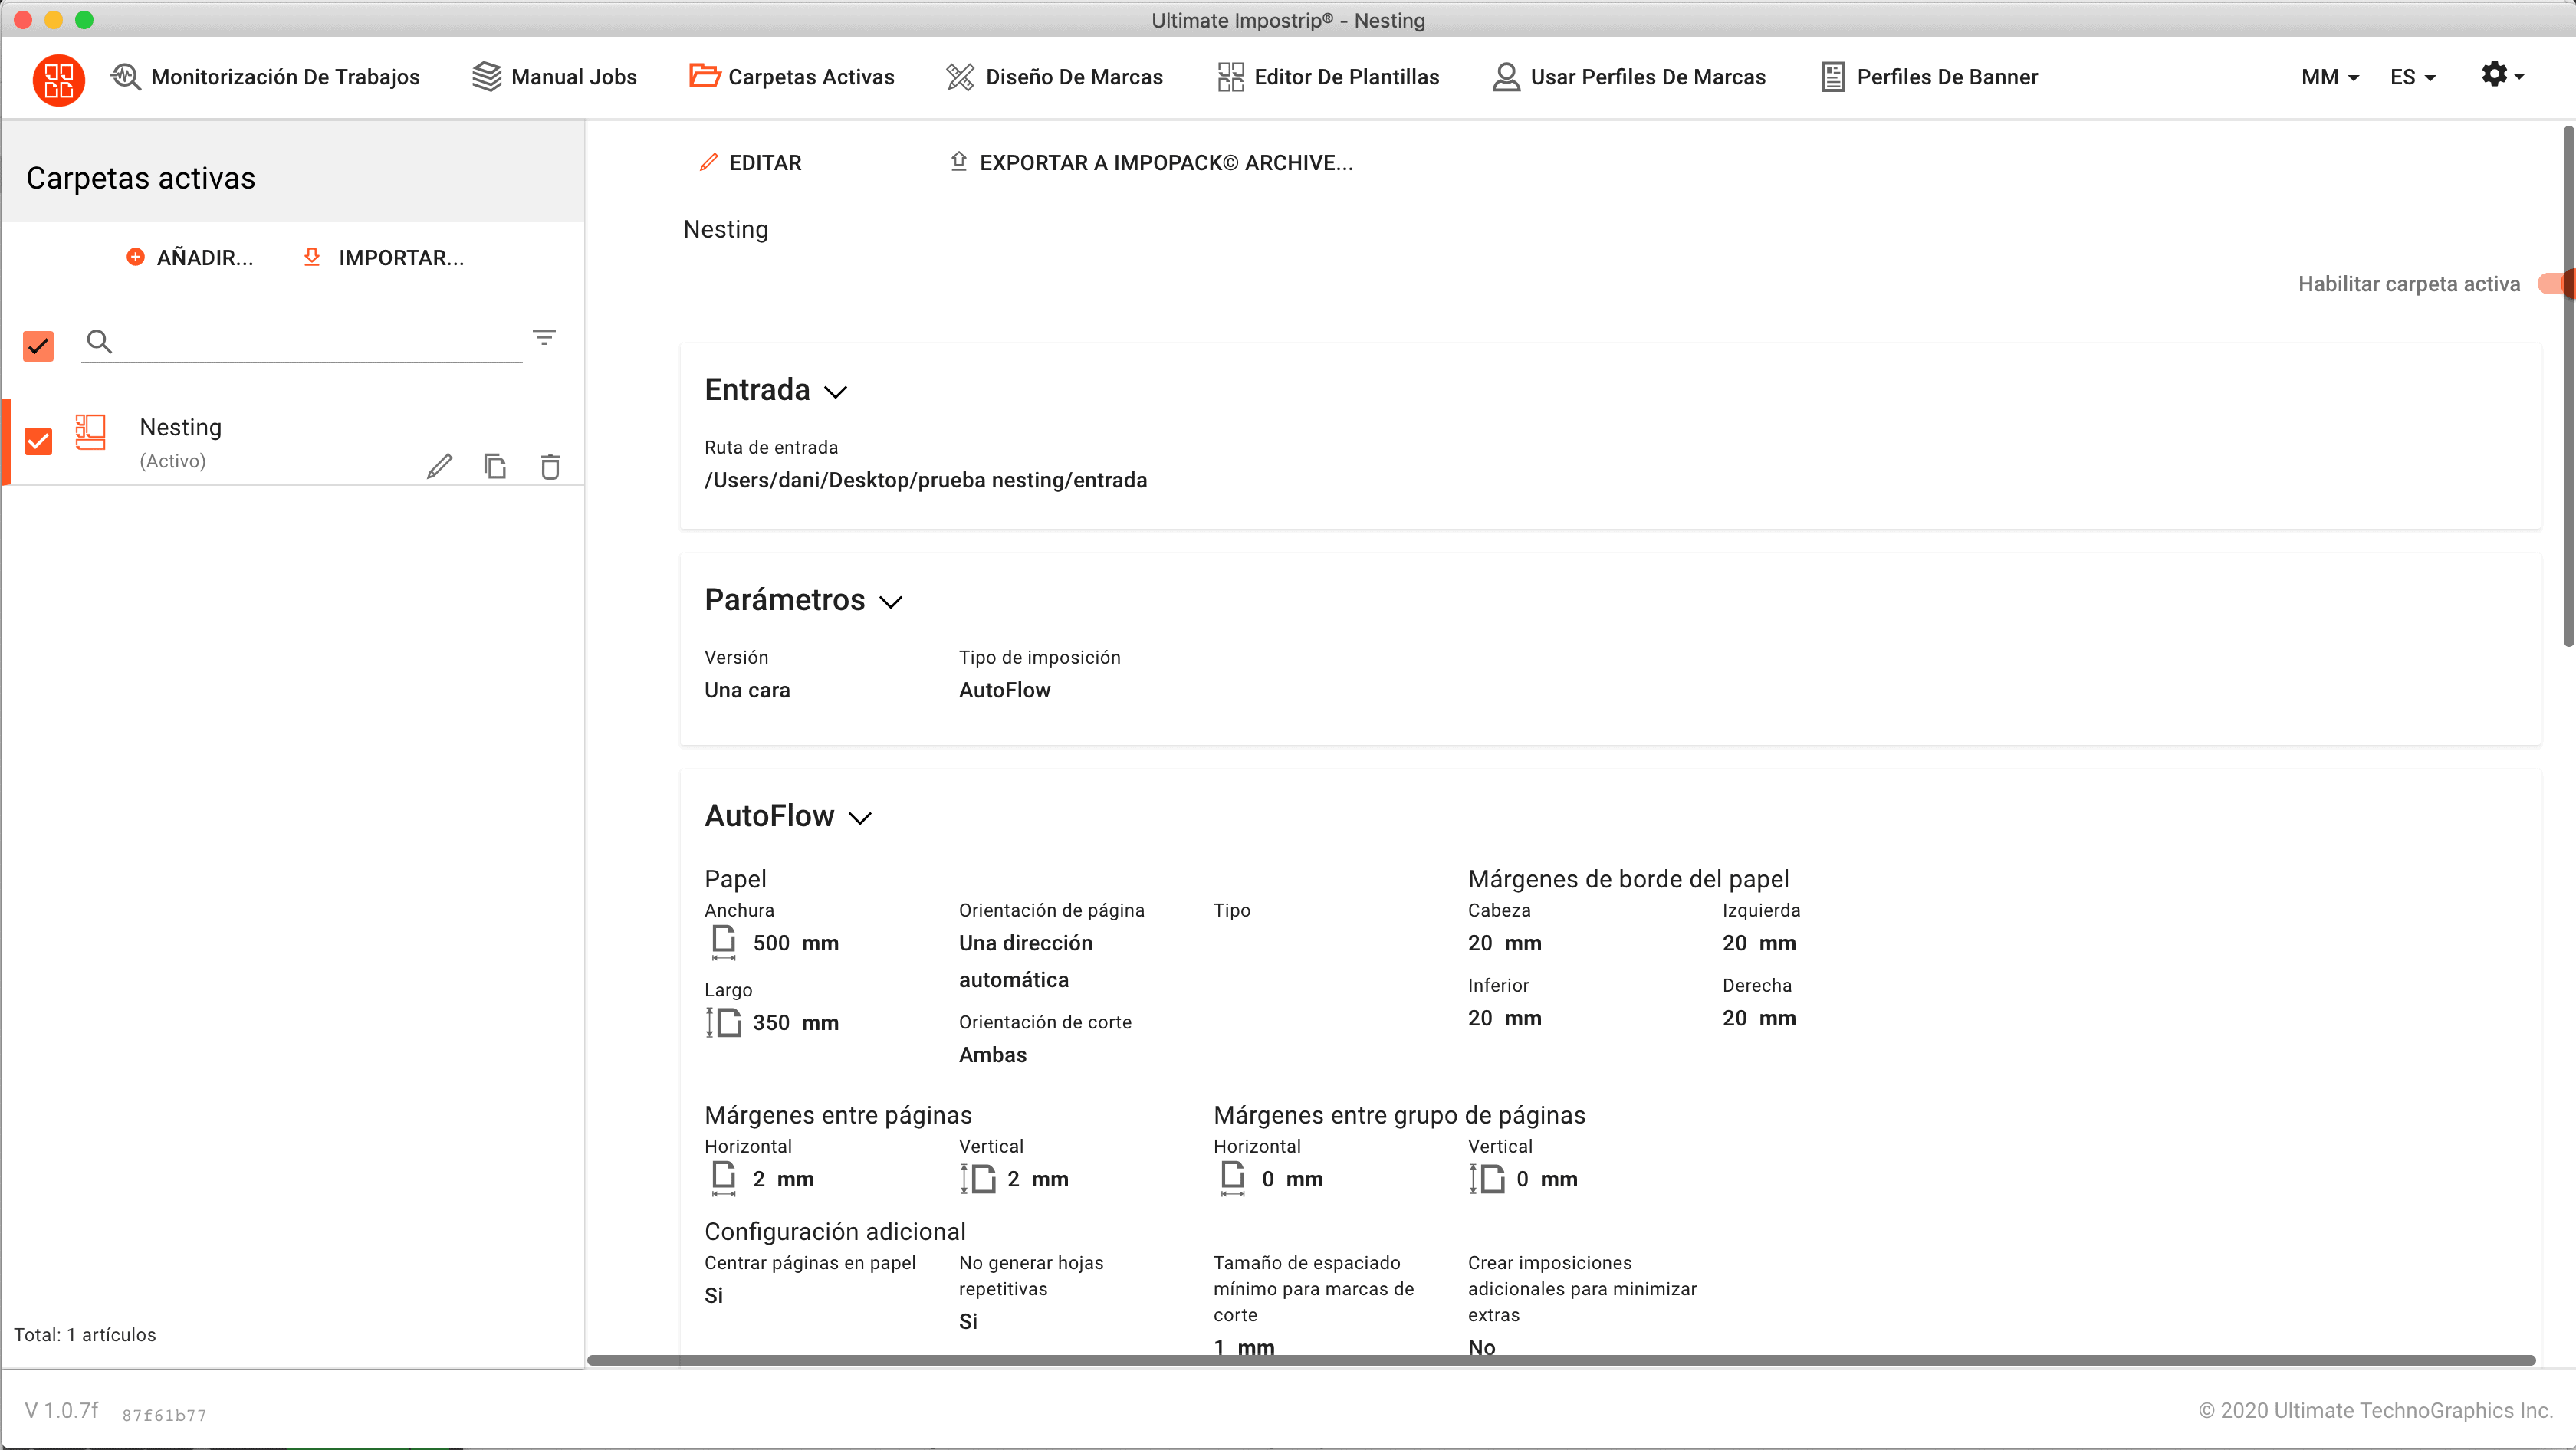
Task: Toggle Habilitar carpeta activa switch
Action: (2556, 284)
